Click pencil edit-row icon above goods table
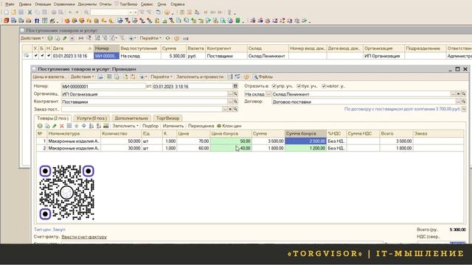The image size is (472, 265). pyautogui.click(x=55, y=126)
